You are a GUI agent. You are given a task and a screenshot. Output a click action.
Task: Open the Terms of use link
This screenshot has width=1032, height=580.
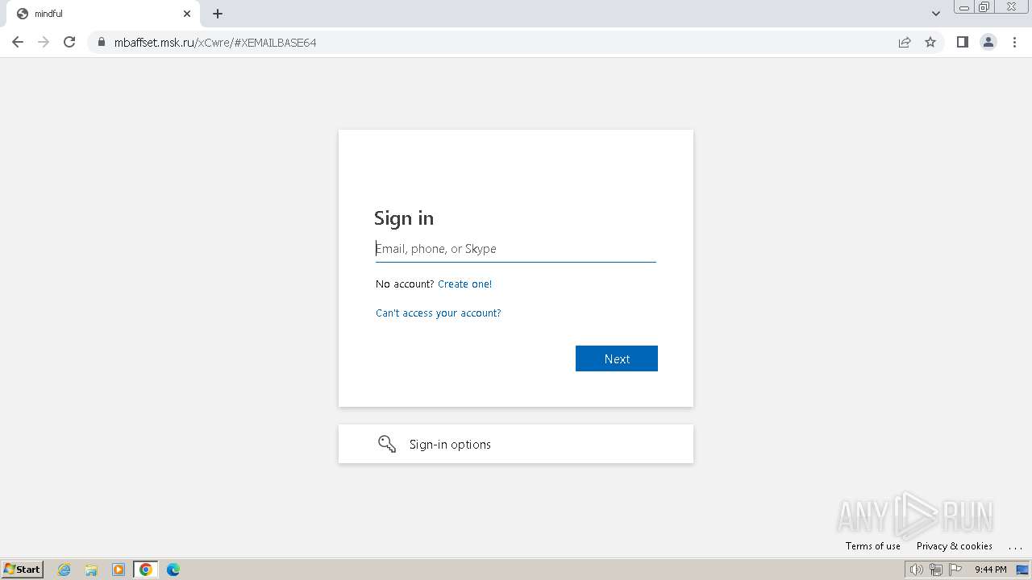(873, 545)
